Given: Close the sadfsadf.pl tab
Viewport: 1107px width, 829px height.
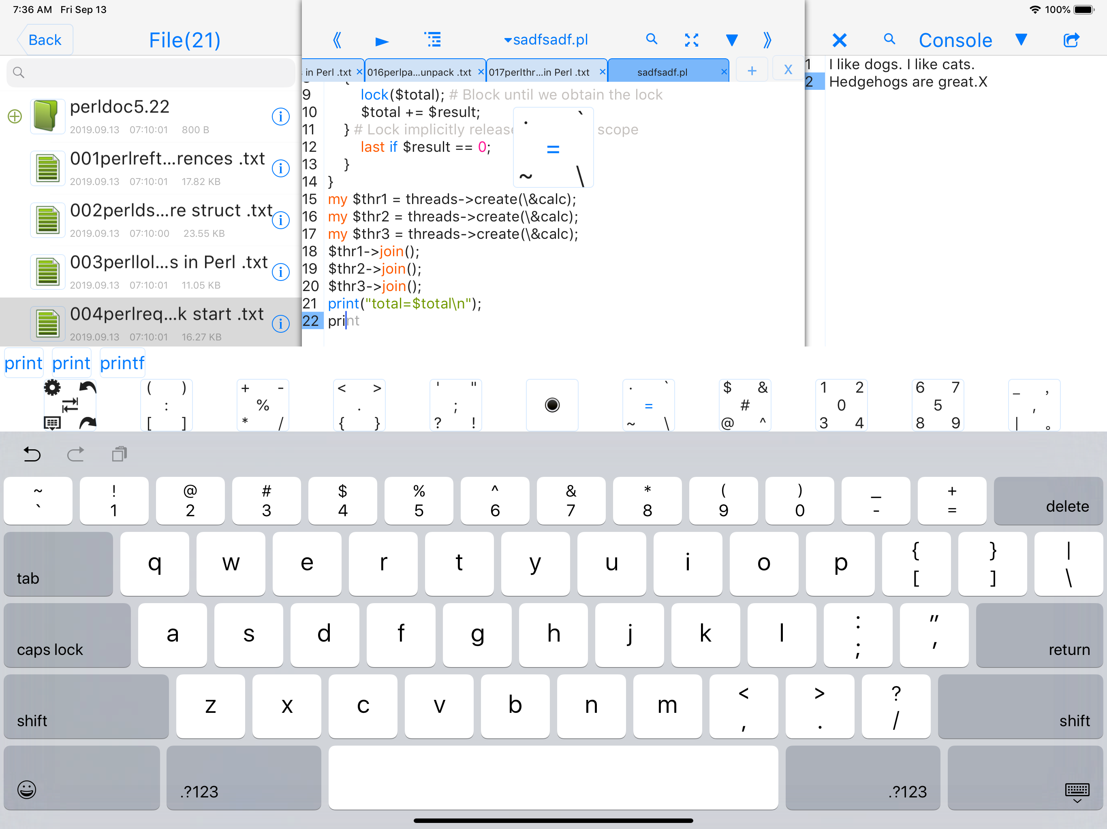Looking at the screenshot, I should (724, 72).
